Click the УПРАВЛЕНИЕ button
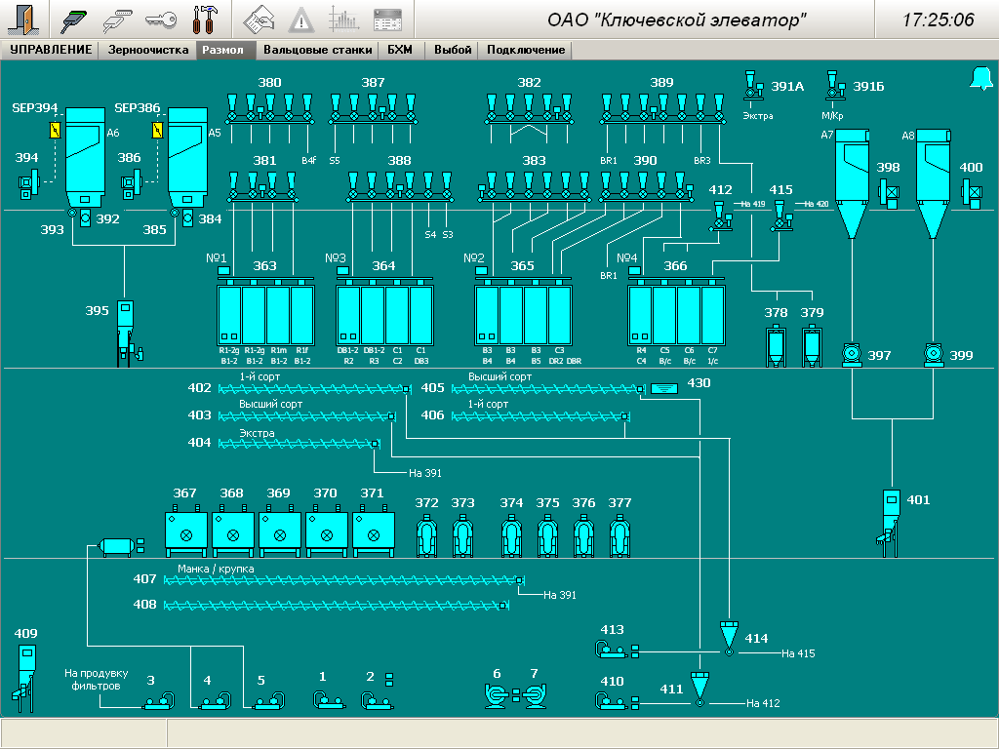Image resolution: width=999 pixels, height=749 pixels. click(51, 50)
